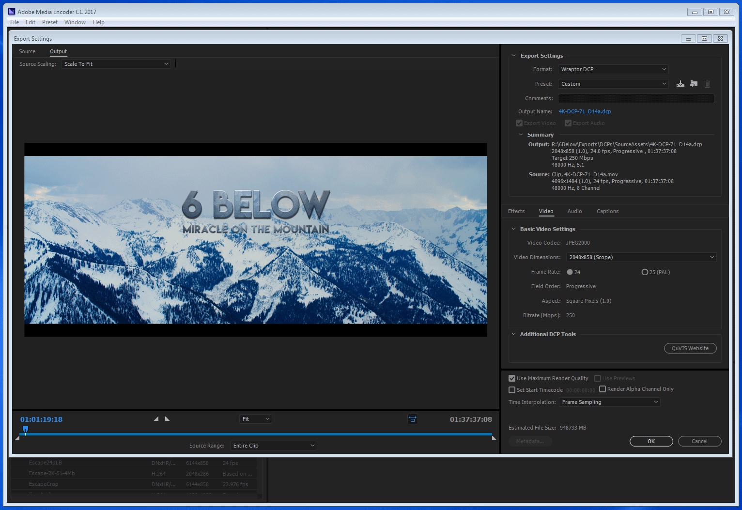742x510 pixels.
Task: Open the Window menu
Action: point(75,22)
